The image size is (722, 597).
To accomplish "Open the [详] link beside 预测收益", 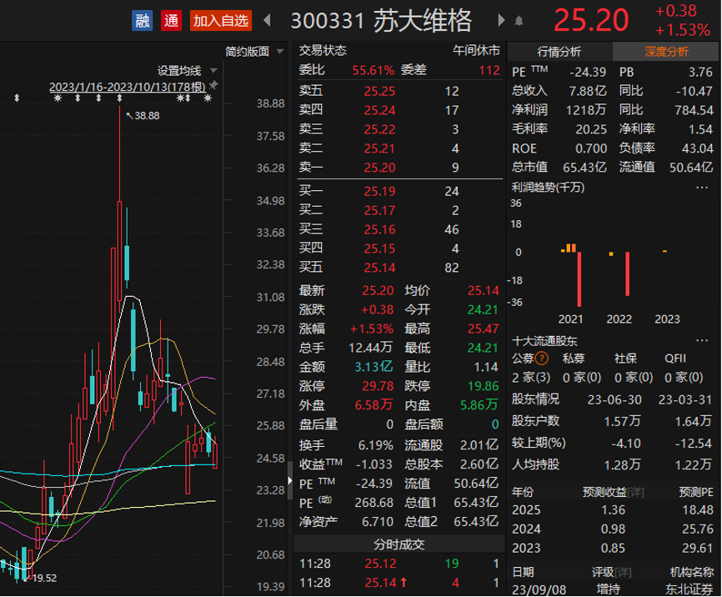I will 635,492.
